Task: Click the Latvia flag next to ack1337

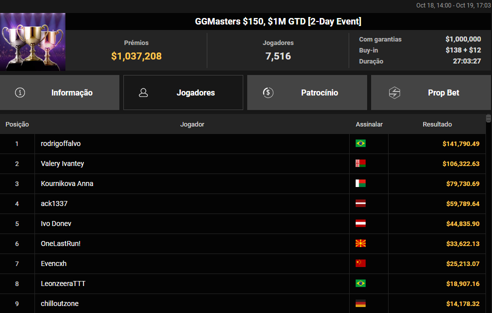Action: click(x=361, y=203)
